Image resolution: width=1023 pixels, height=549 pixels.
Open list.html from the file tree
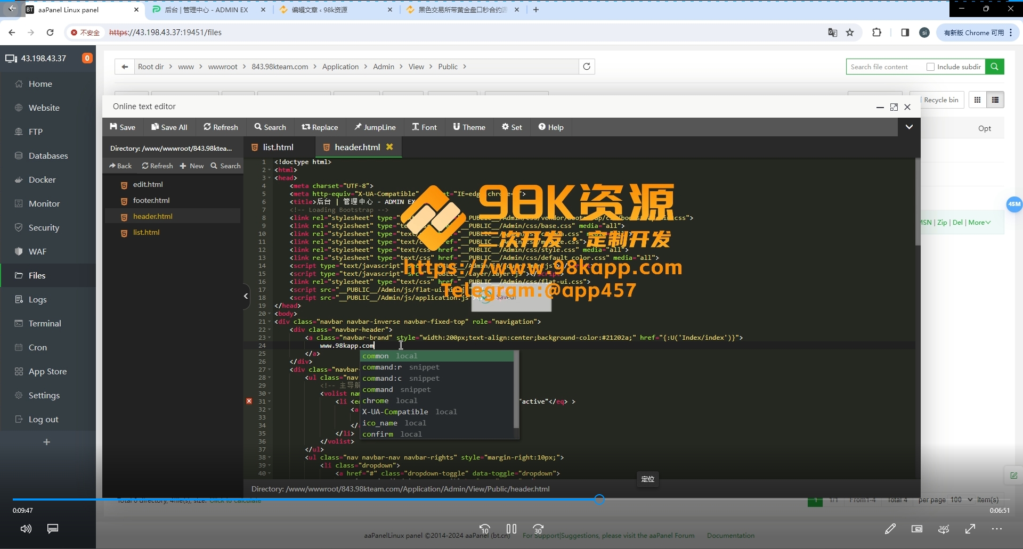pos(146,232)
